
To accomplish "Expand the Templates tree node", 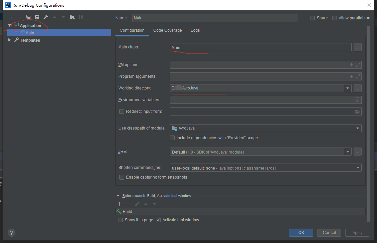I will coord(10,40).
